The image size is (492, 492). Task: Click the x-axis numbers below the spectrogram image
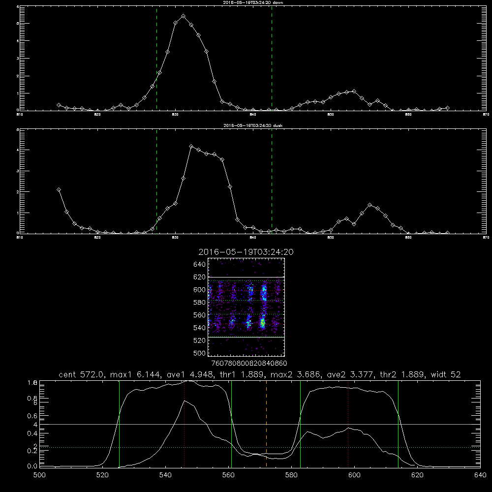point(249,364)
